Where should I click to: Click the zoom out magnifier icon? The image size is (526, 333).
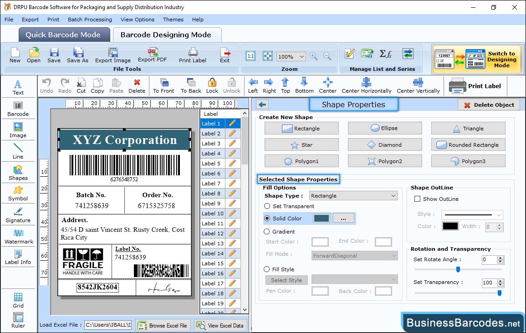327,56
